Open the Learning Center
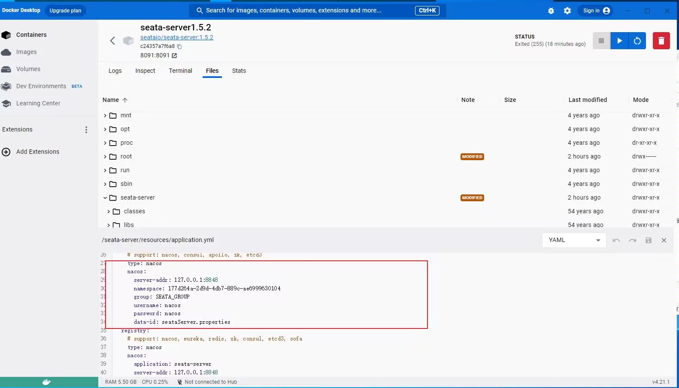Screen dimensions: 679x388 pos(38,103)
